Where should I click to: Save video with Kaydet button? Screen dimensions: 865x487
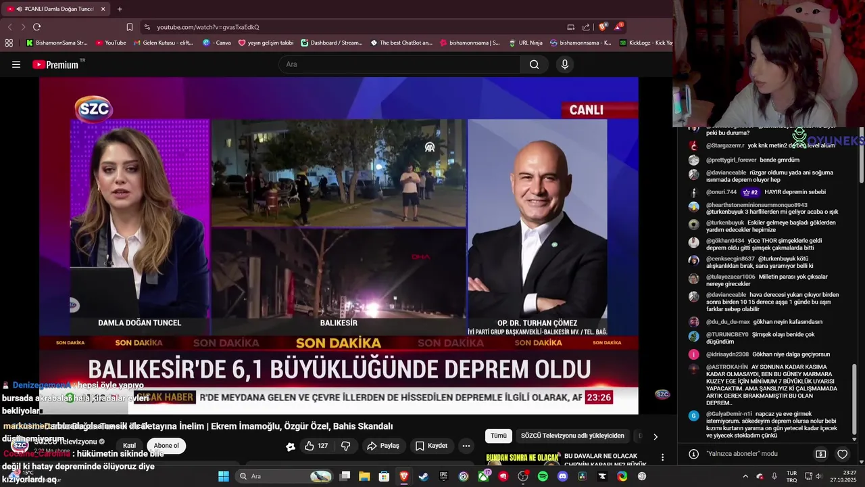pos(431,446)
